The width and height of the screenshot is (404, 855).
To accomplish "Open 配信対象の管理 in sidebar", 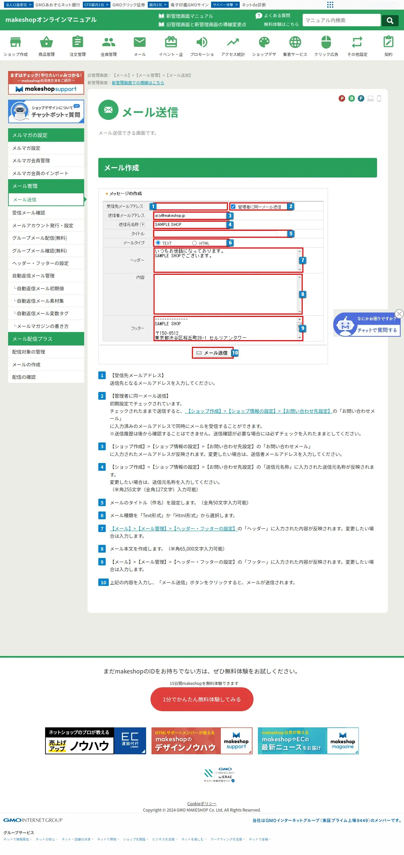I will 46,352.
